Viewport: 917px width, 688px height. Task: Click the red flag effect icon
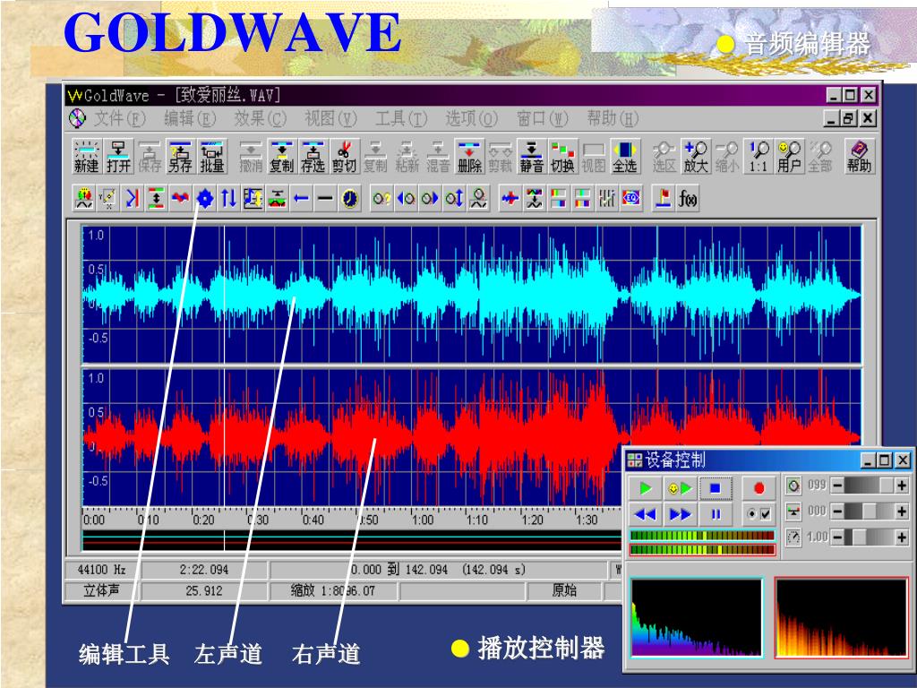664,198
